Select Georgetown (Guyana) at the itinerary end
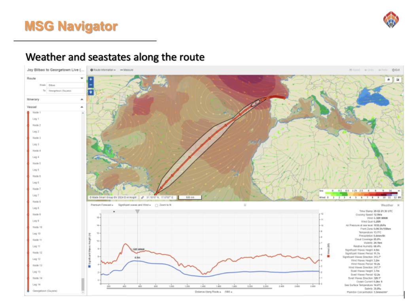The height and width of the screenshot is (303, 405). (45, 291)
